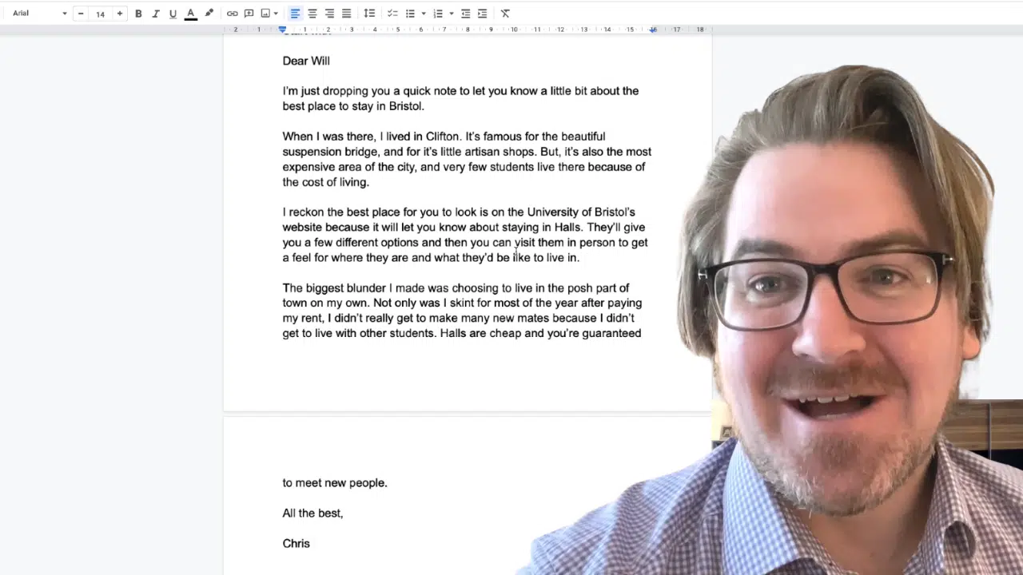Expand the numbered list options arrow
The width and height of the screenshot is (1023, 575).
[452, 14]
